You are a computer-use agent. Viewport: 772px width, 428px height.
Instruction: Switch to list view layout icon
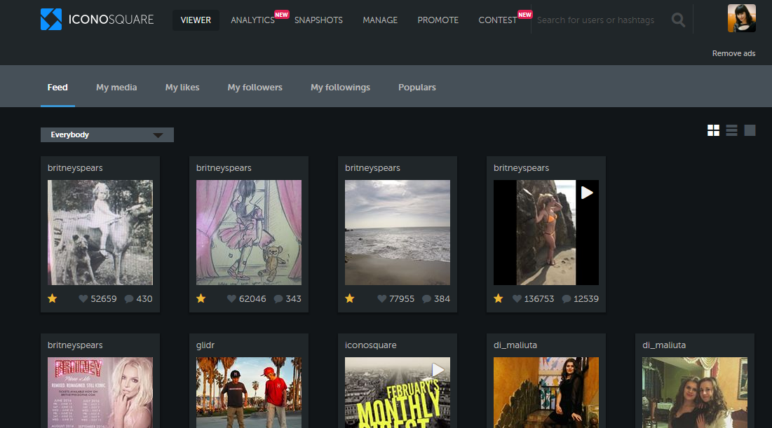coord(731,130)
